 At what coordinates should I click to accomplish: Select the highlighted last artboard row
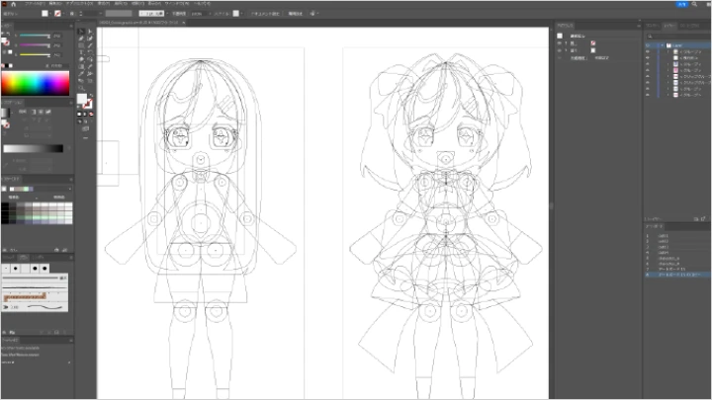678,275
